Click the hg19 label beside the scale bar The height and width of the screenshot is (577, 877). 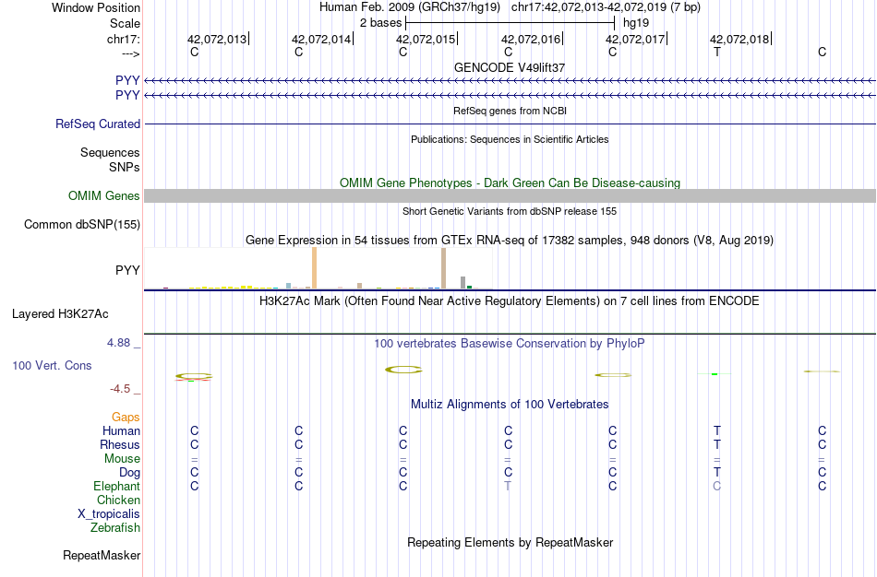(x=636, y=23)
